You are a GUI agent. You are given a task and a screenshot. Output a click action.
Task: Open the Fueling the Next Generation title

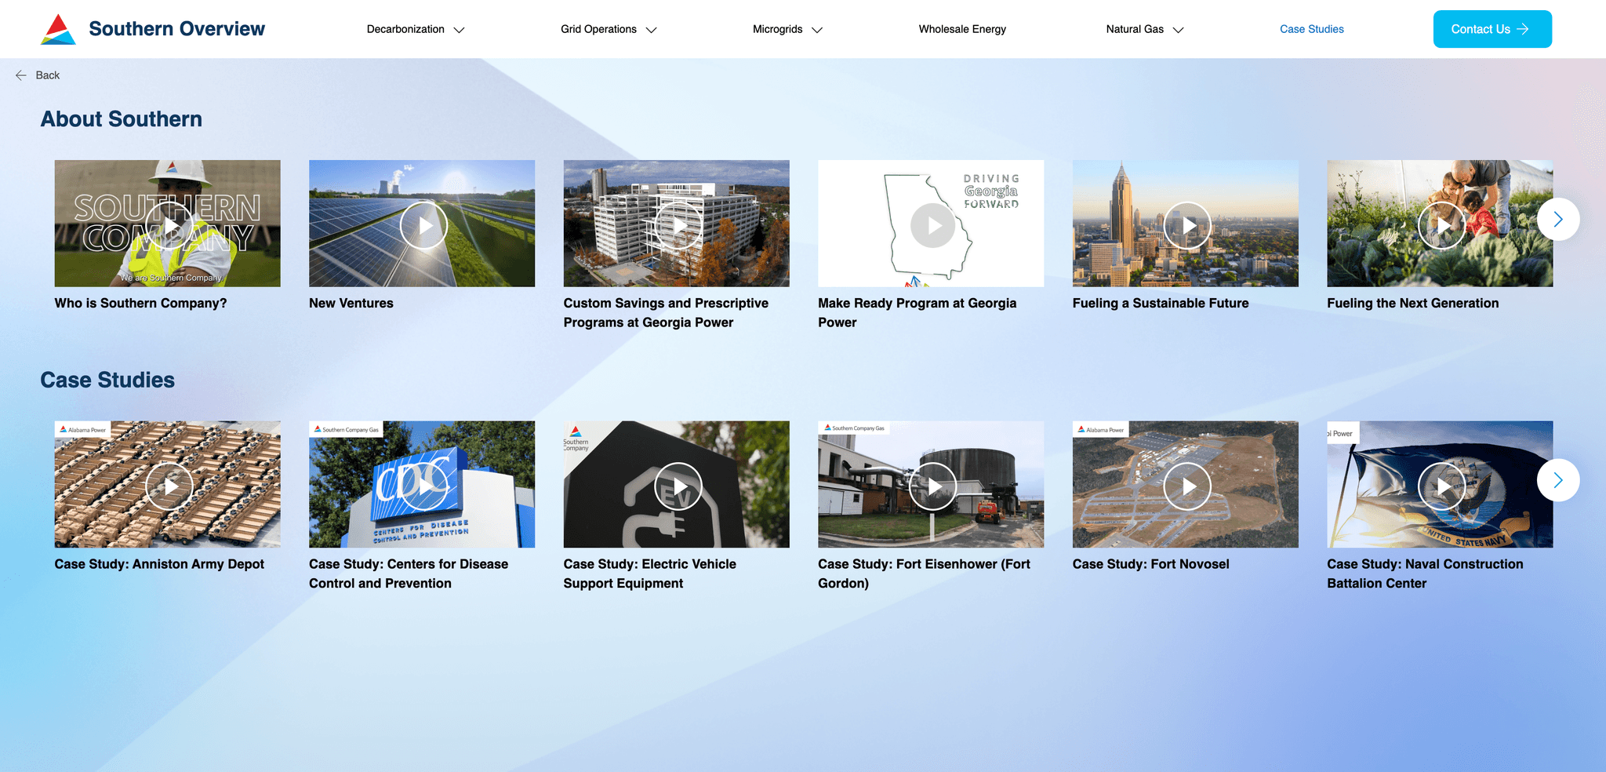(x=1412, y=303)
